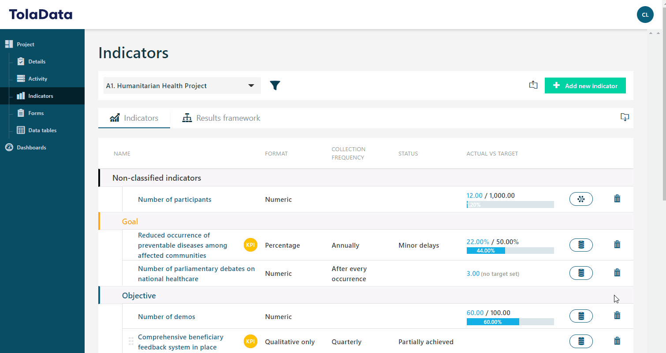Screen dimensions: 666x353
Task: Click the drag handle beside Comprehensive beneficiary feedback
Action: 131,341
